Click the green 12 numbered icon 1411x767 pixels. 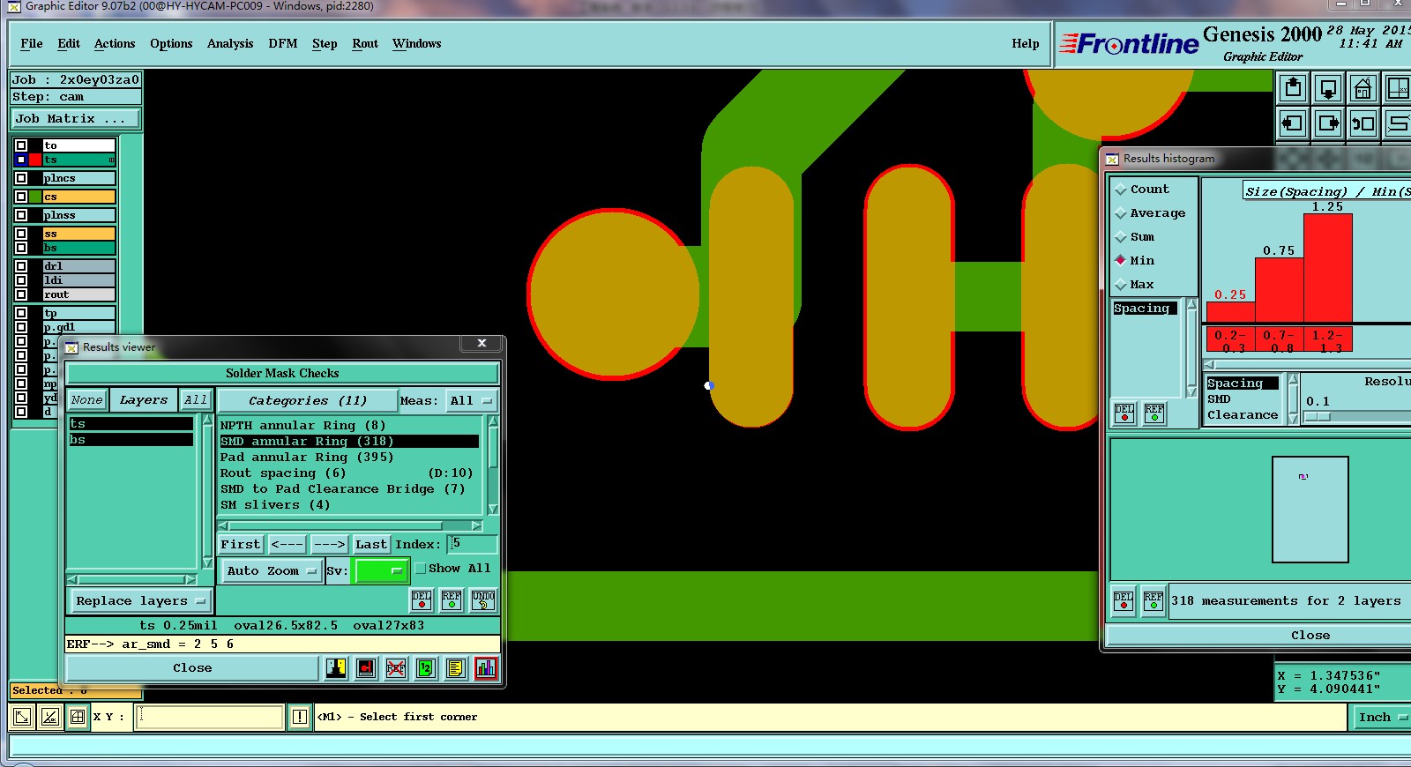coord(426,668)
